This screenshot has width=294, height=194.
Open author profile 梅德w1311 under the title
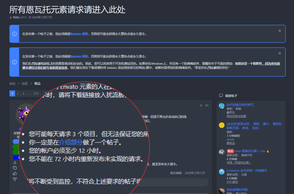tap(20, 17)
